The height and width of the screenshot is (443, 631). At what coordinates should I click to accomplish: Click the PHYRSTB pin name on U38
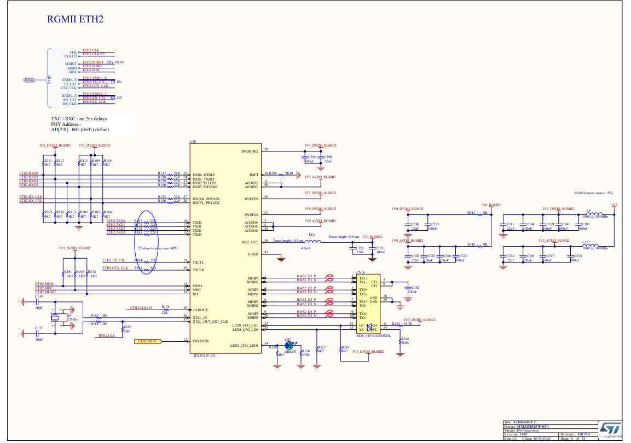pyautogui.click(x=200, y=341)
